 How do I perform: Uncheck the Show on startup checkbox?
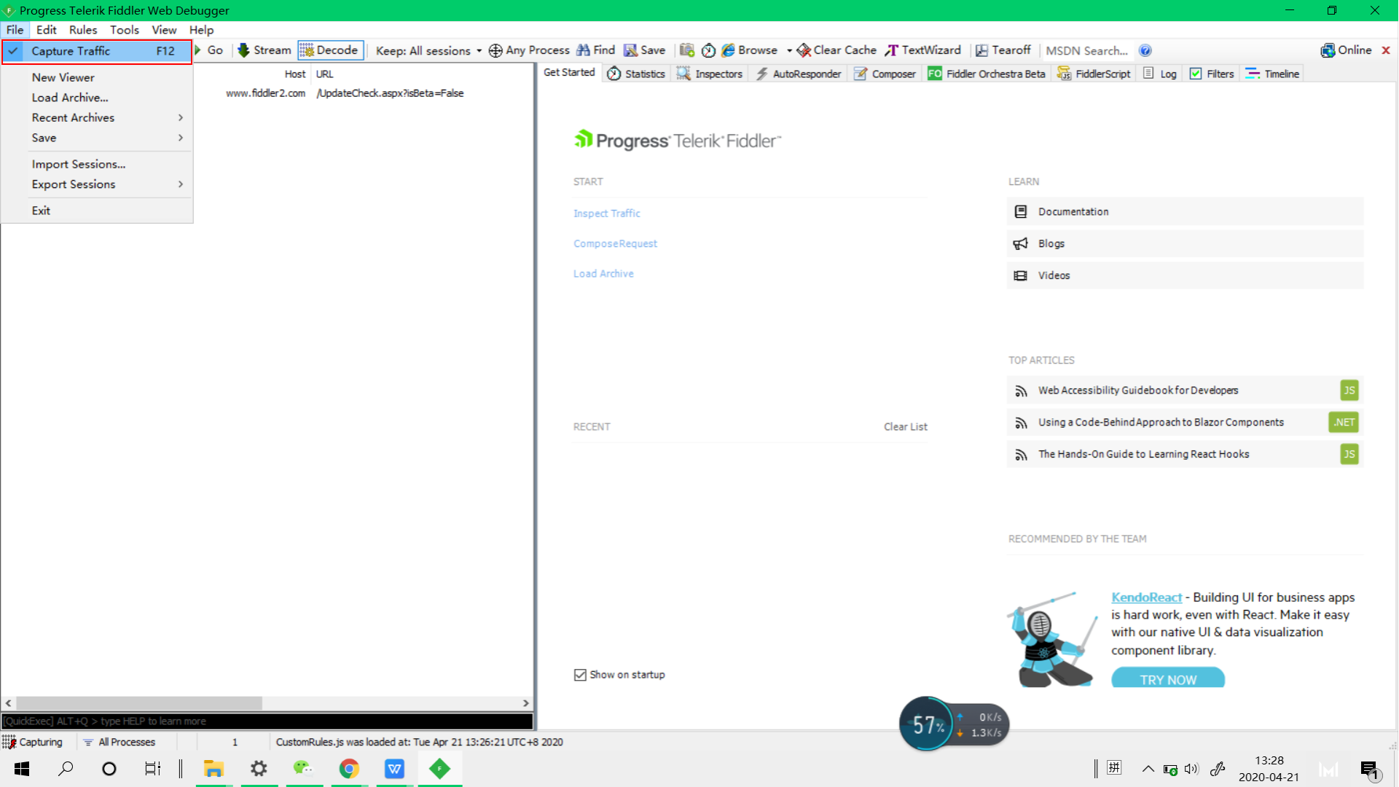[x=580, y=675]
